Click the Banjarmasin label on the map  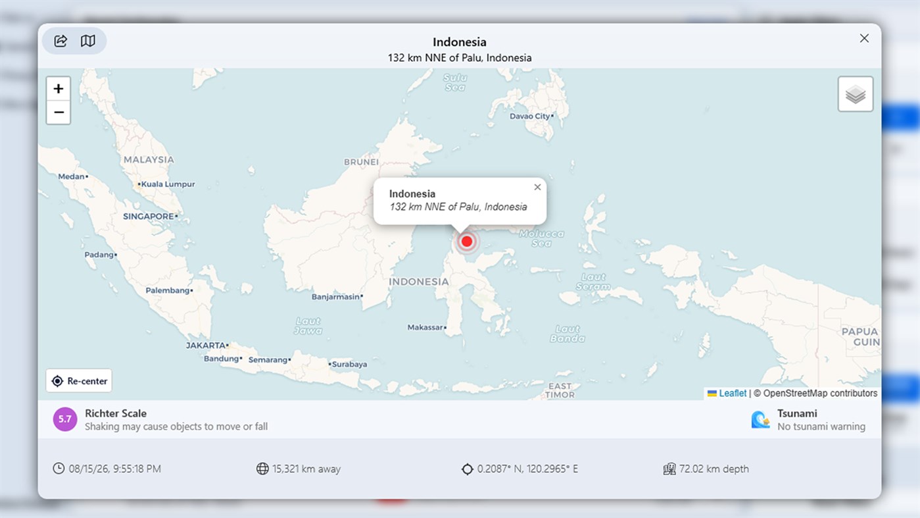click(336, 297)
